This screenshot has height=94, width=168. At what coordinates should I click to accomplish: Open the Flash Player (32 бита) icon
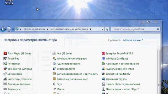[5, 53]
